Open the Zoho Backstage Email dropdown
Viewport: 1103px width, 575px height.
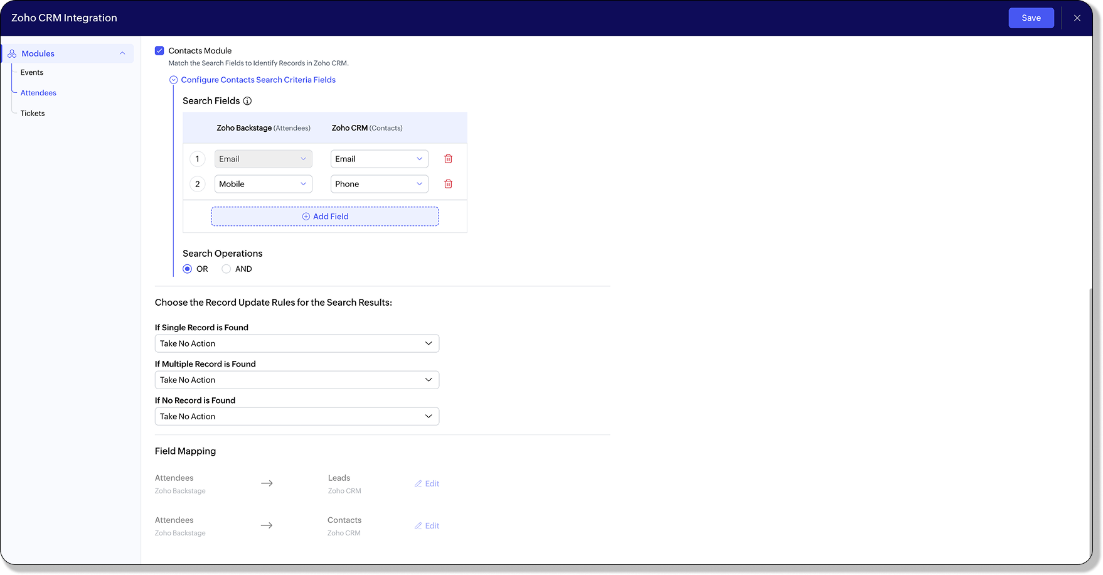coord(264,159)
